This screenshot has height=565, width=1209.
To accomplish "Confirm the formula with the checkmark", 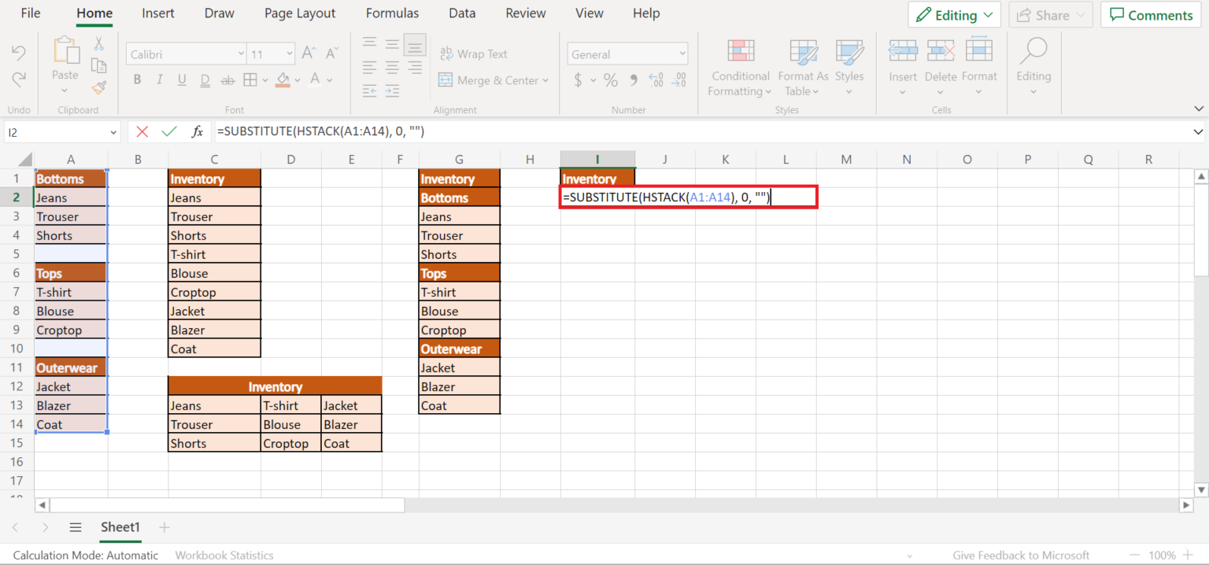I will pyautogui.click(x=168, y=131).
